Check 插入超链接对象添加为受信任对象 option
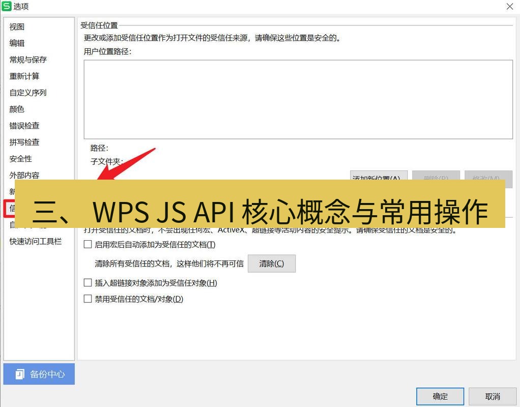This screenshot has height=407, width=520. point(88,283)
